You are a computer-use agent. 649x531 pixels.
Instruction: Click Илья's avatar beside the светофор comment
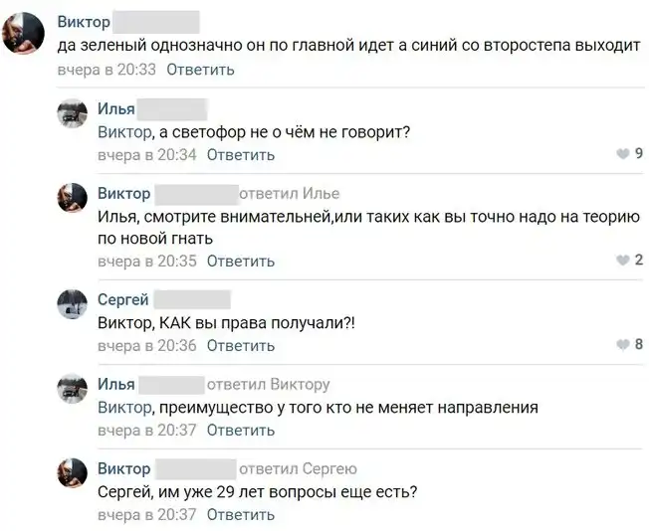tap(73, 114)
